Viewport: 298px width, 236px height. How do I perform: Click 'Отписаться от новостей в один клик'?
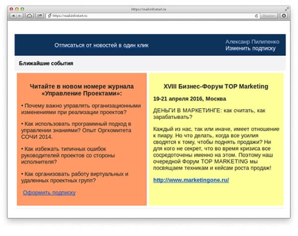(x=101, y=45)
